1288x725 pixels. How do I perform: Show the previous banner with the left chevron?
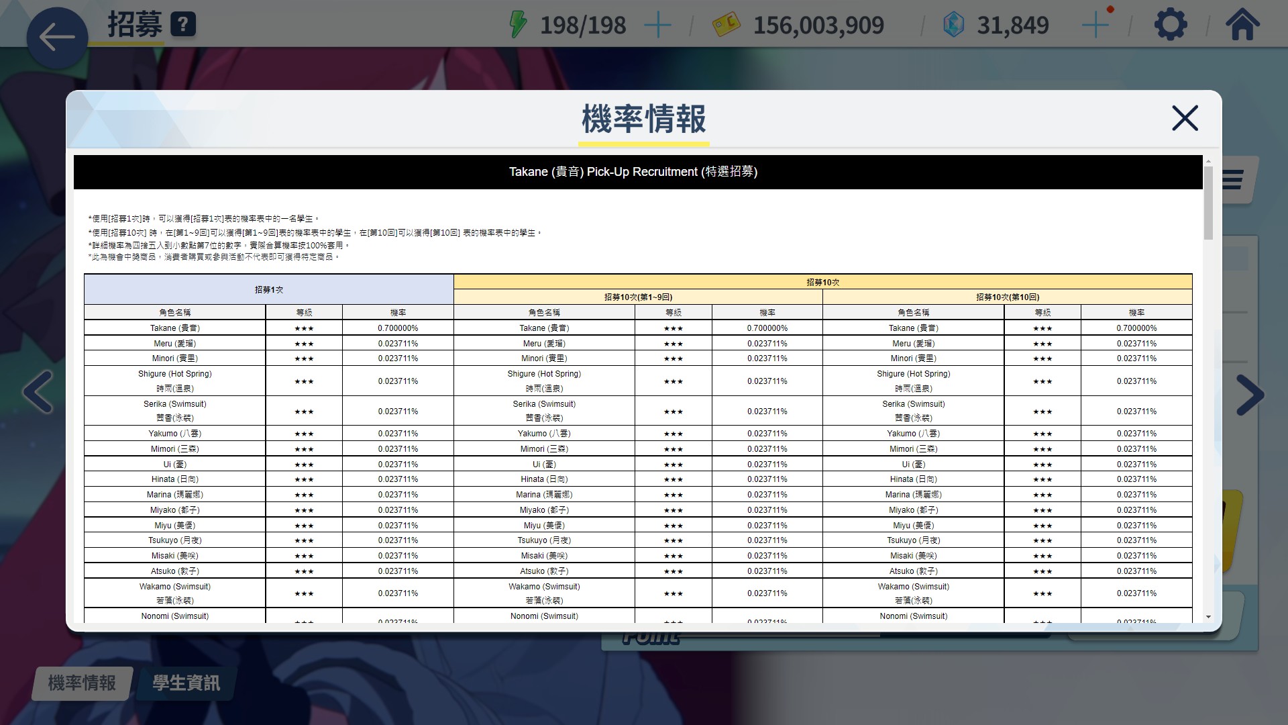tap(38, 392)
